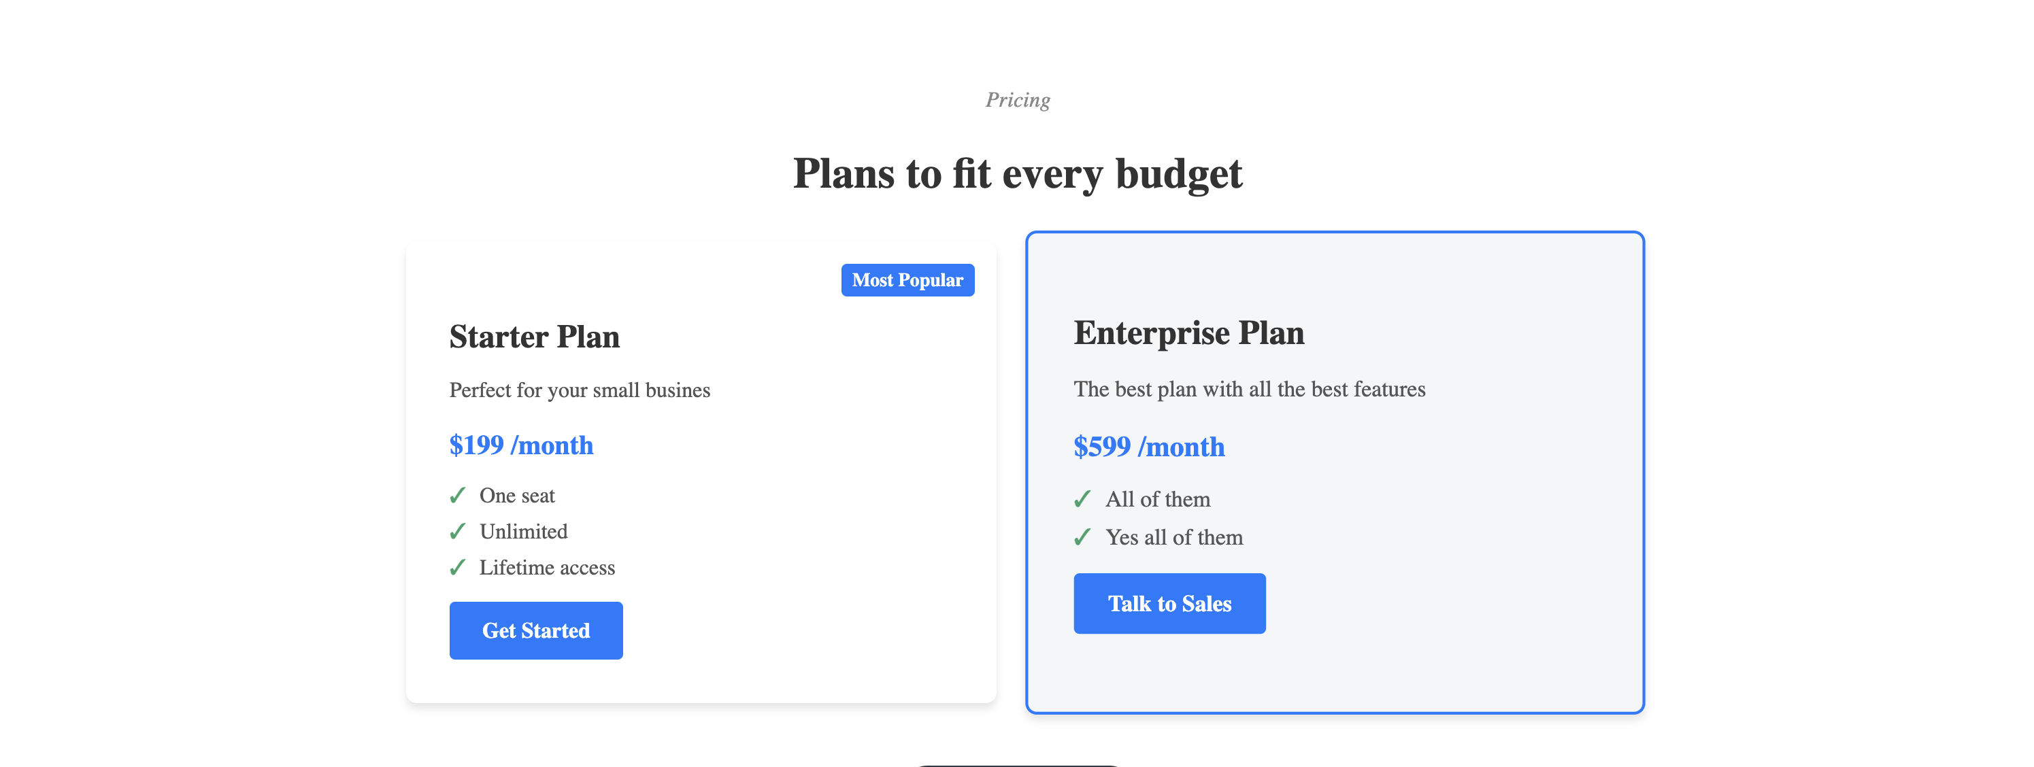Click the Get Started button
The image size is (2034, 767).
[536, 630]
